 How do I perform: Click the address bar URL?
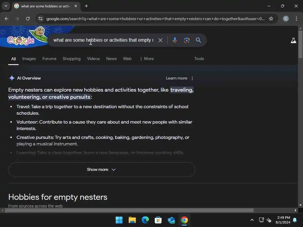[155, 19]
